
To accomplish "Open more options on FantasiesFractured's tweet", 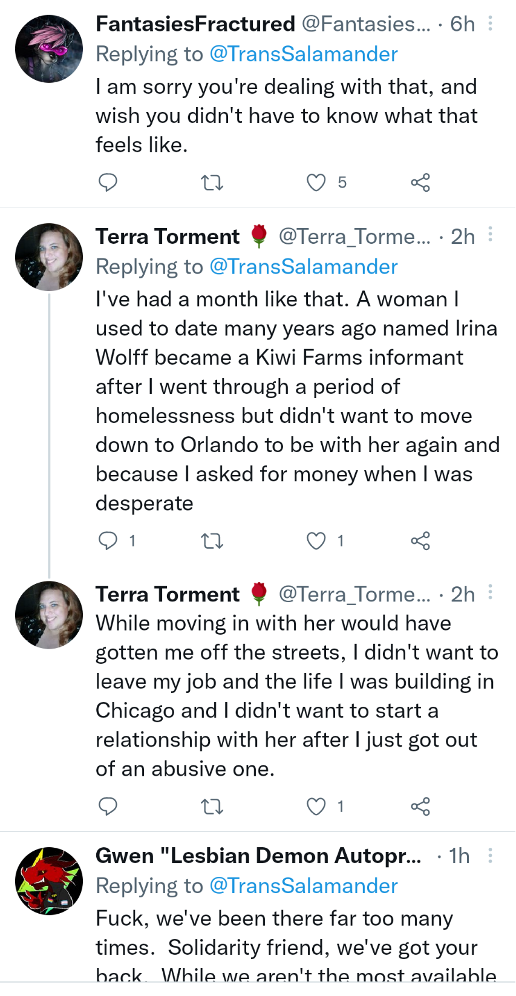I will [x=490, y=23].
